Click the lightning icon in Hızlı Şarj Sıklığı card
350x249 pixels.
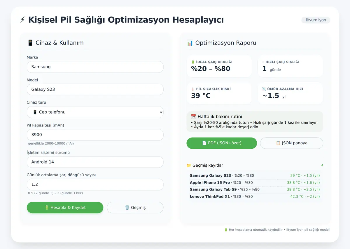pos(263,62)
